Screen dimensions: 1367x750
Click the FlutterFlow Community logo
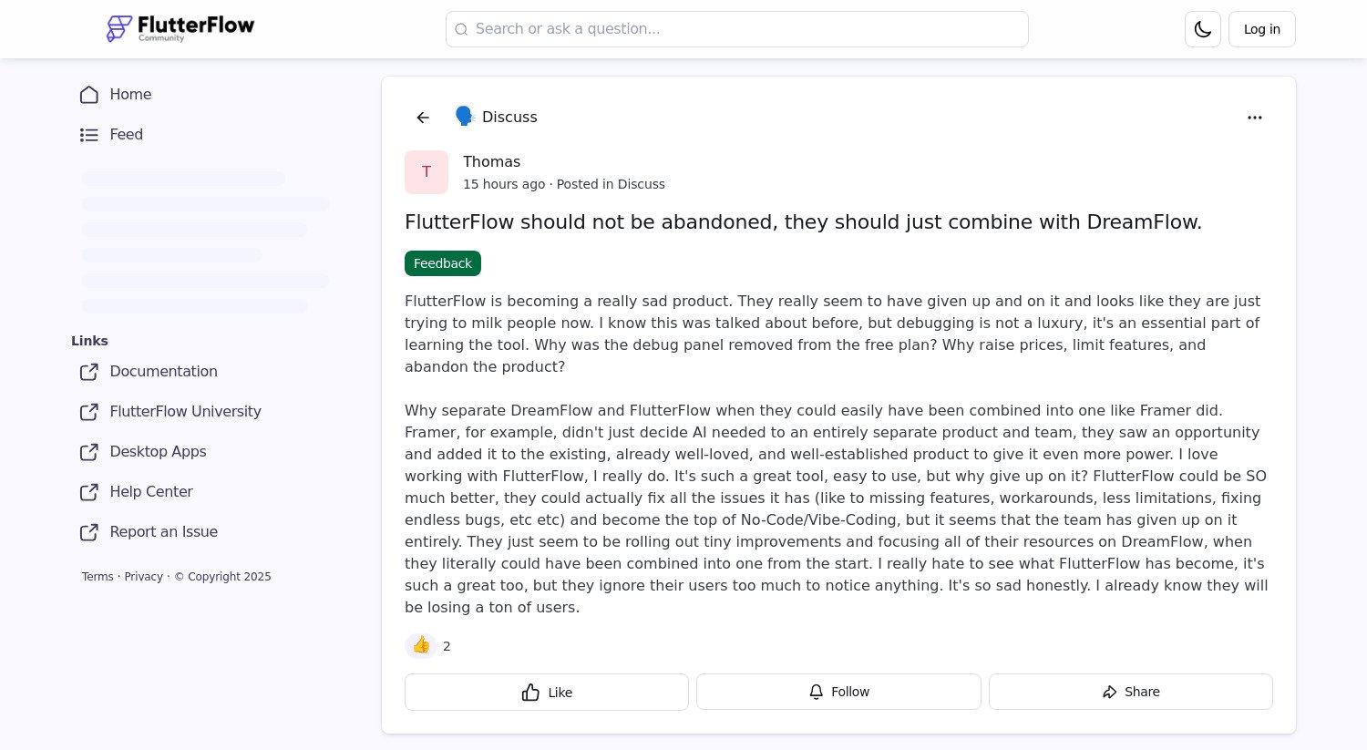click(x=180, y=28)
